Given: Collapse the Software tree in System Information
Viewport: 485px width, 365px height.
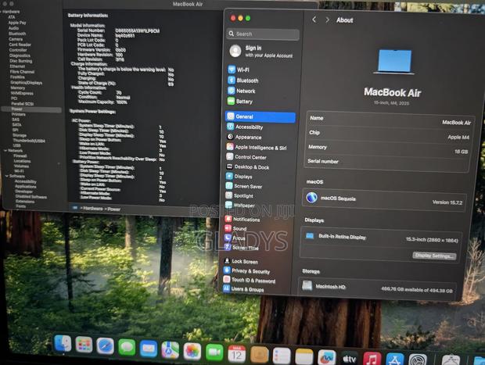Looking at the screenshot, I should click(x=6, y=176).
